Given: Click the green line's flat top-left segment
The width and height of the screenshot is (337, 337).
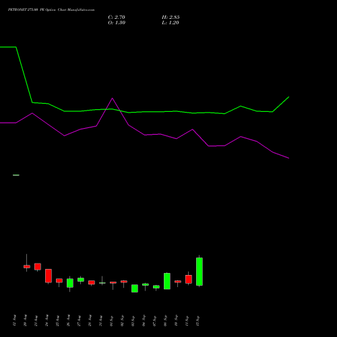Looking at the screenshot, I should tap(8, 47).
